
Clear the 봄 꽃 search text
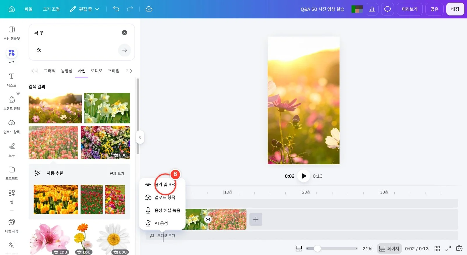click(x=125, y=33)
